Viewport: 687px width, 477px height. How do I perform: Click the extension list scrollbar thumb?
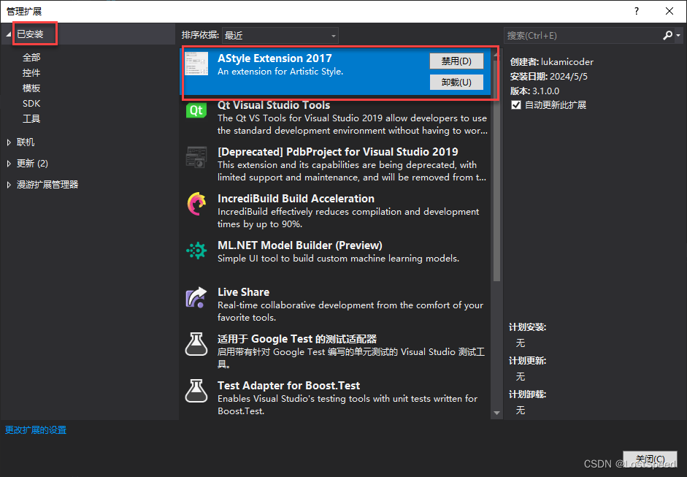pos(496,171)
